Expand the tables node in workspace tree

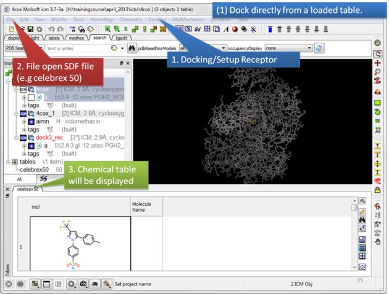click(x=7, y=161)
